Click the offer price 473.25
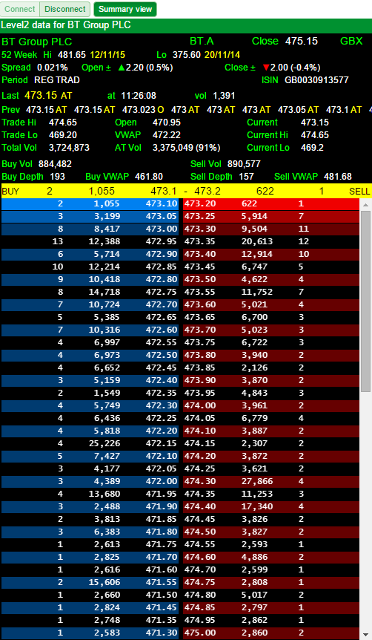 pos(201,216)
